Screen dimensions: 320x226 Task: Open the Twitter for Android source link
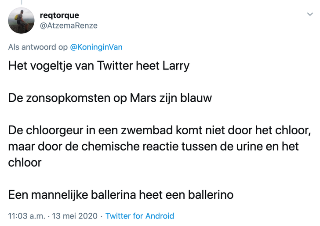(140, 216)
